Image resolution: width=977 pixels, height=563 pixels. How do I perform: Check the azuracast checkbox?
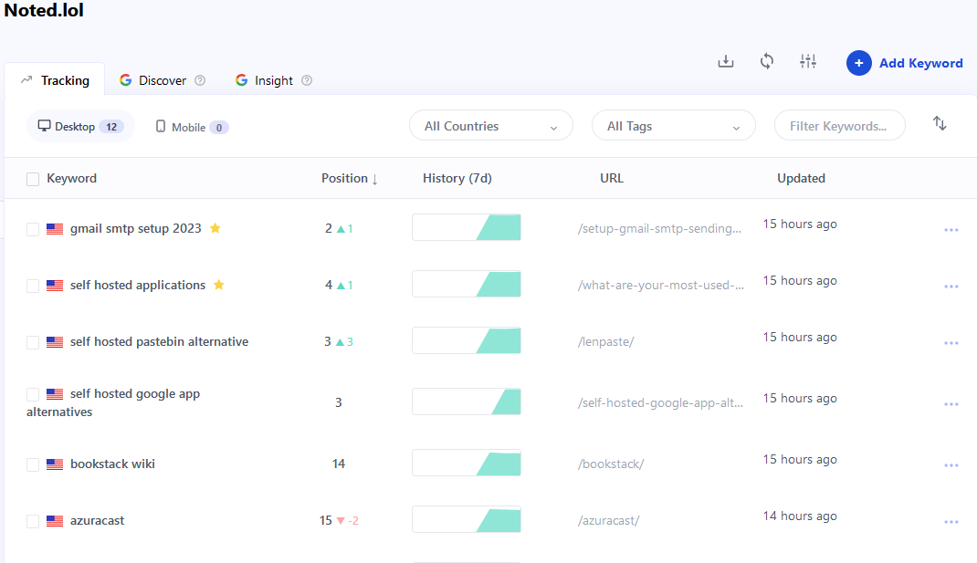(33, 521)
